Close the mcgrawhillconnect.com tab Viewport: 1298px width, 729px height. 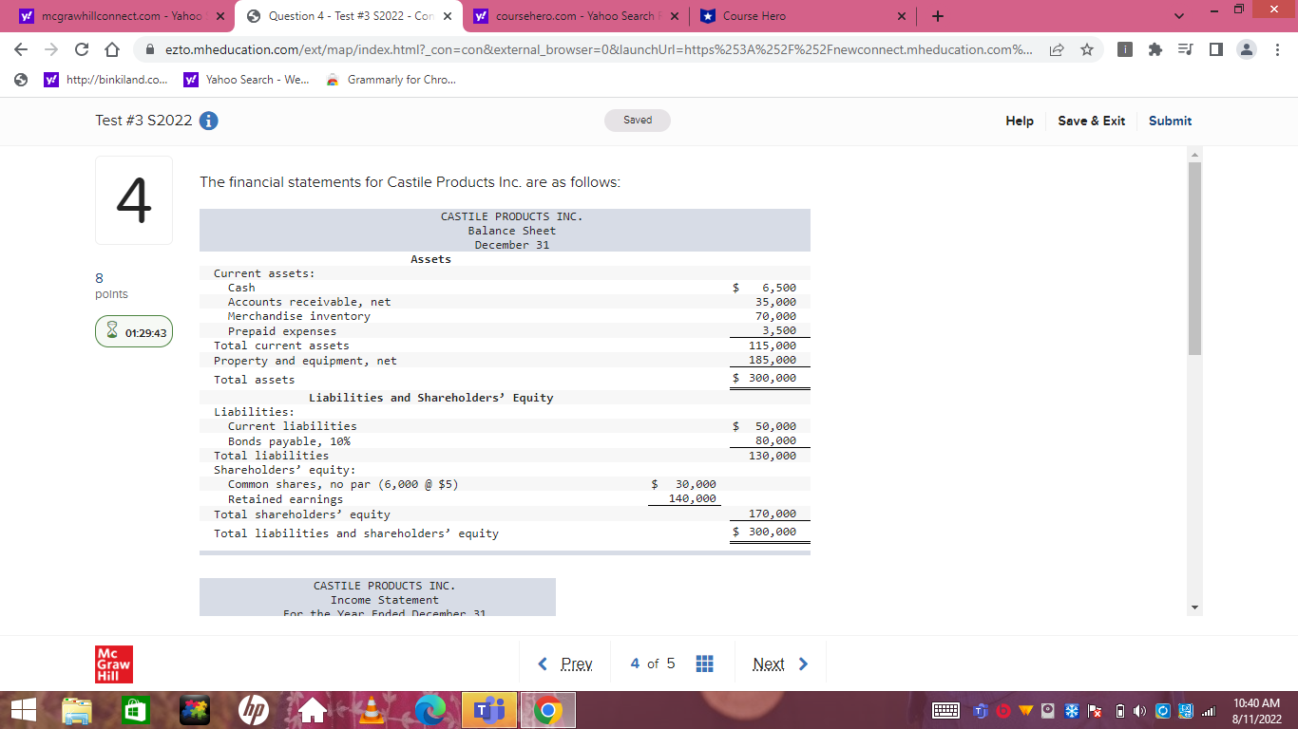coord(219,16)
